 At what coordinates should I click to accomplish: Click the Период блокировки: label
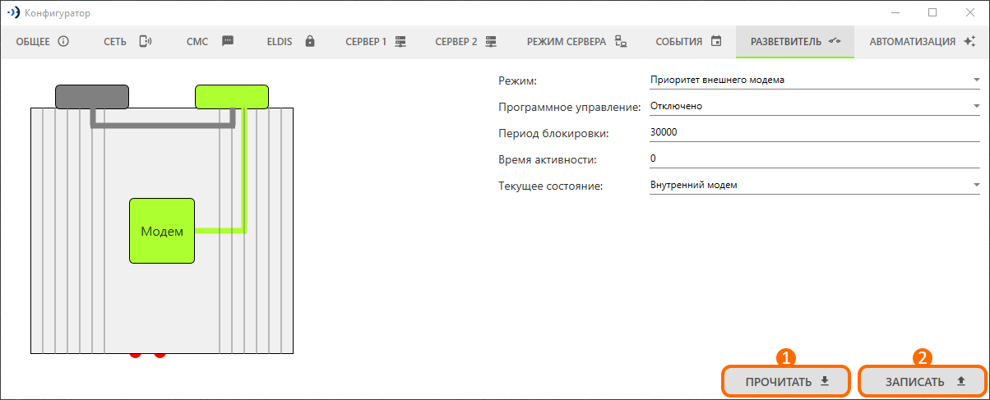(553, 133)
